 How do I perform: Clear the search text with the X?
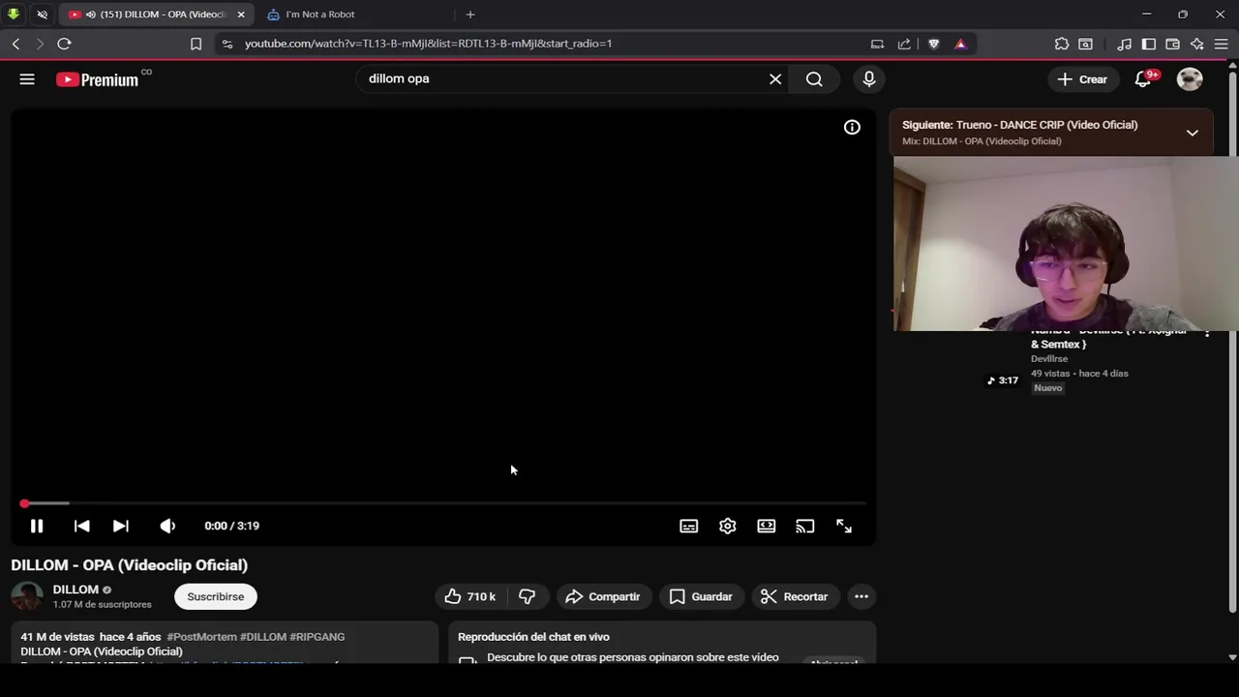[775, 79]
